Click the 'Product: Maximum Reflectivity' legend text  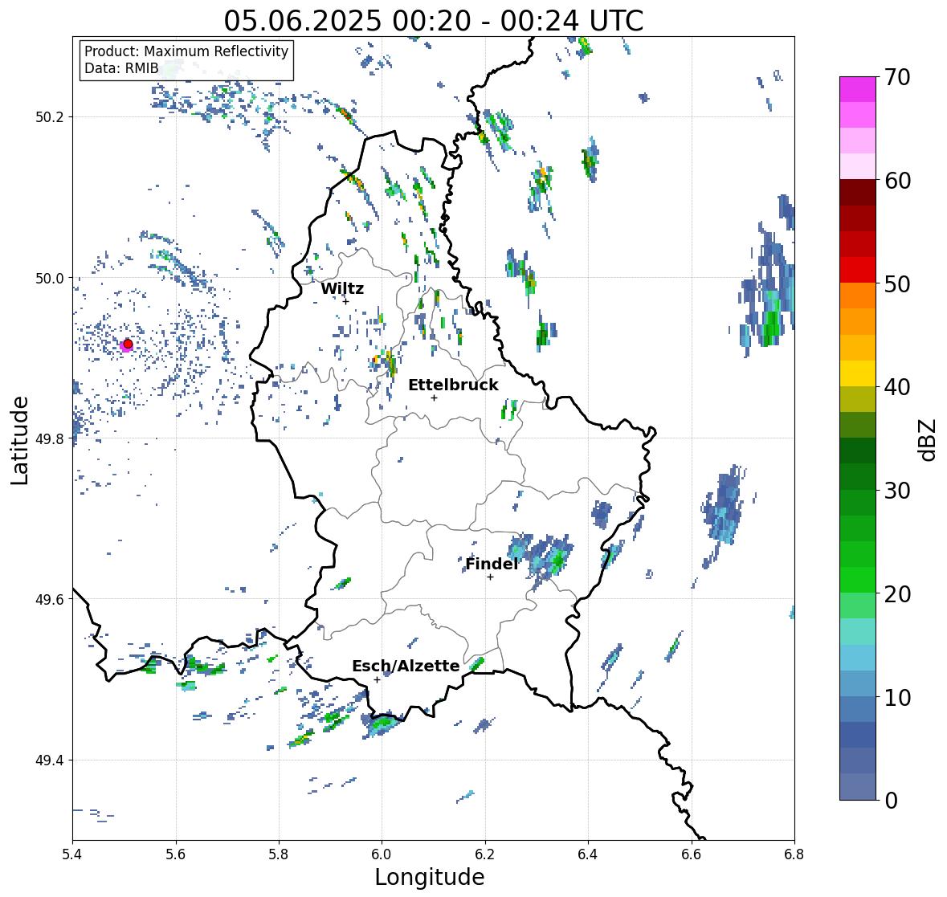[186, 51]
